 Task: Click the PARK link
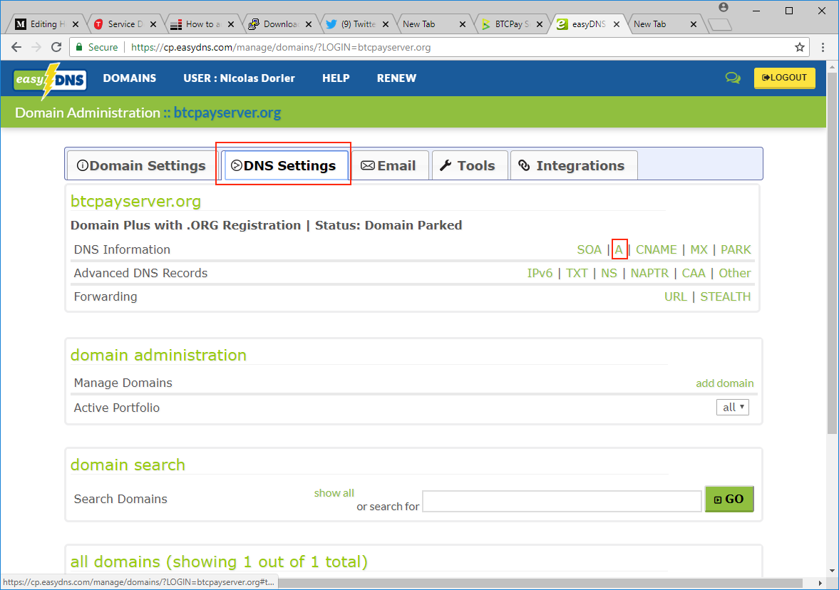click(x=736, y=250)
